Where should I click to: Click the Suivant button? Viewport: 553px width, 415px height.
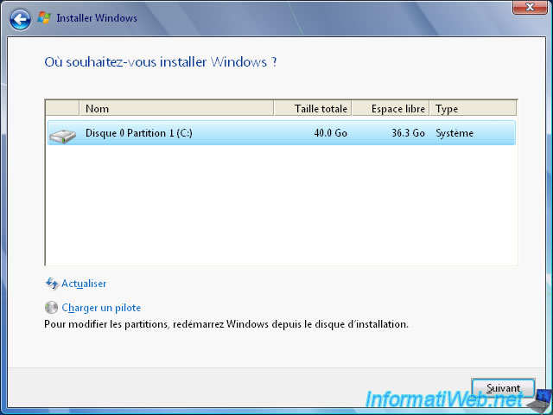(503, 388)
